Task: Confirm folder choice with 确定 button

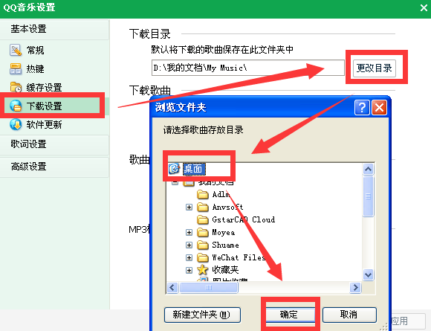Action: coord(289,314)
